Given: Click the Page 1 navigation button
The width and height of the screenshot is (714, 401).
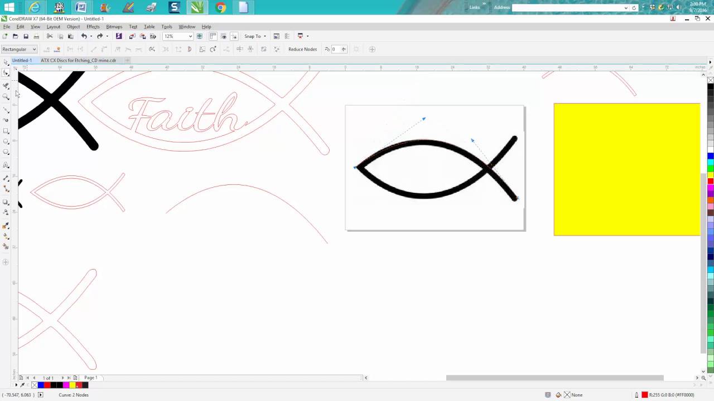Looking at the screenshot, I should [90, 378].
